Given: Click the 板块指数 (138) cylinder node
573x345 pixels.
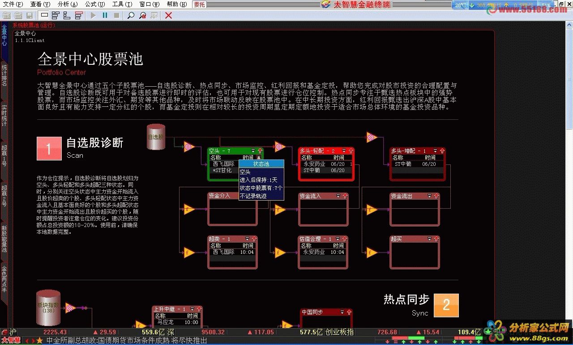Looking at the screenshot, I should (48, 307).
